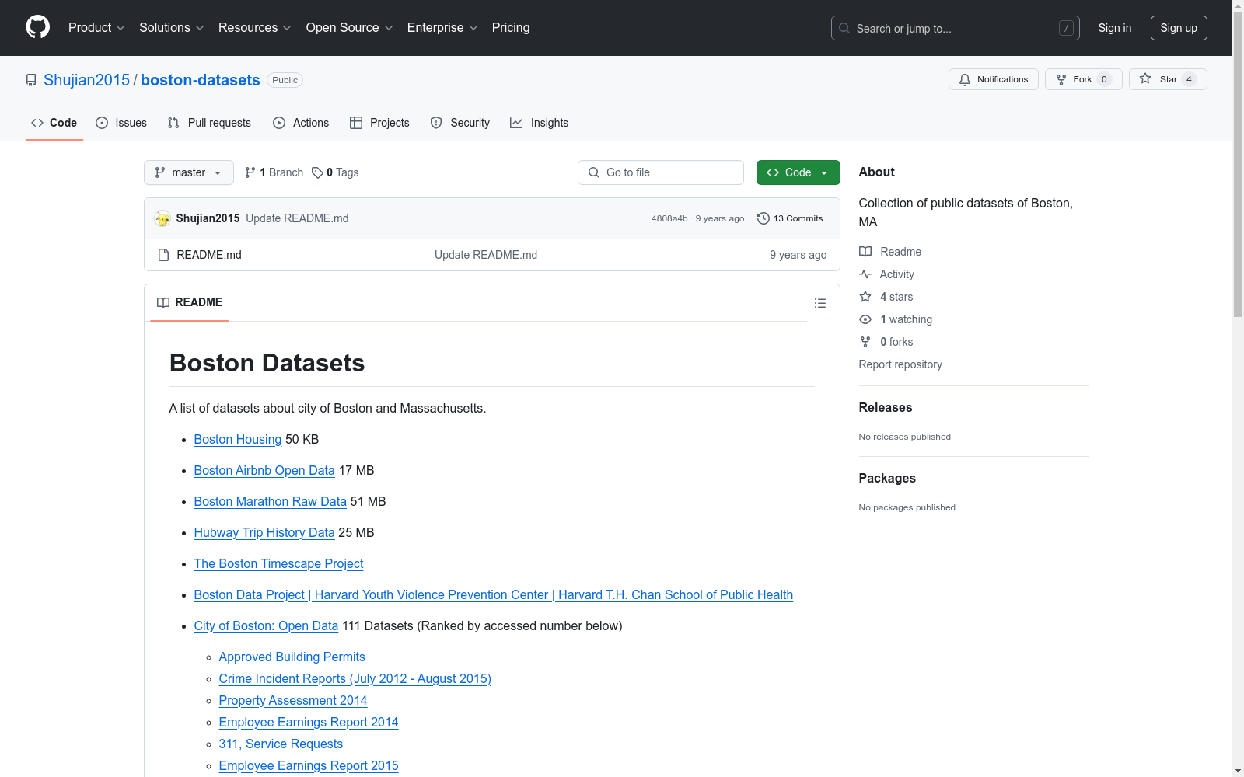The width and height of the screenshot is (1244, 777).
Task: Open Boston Airbnb Open Data link
Action: [x=264, y=470]
